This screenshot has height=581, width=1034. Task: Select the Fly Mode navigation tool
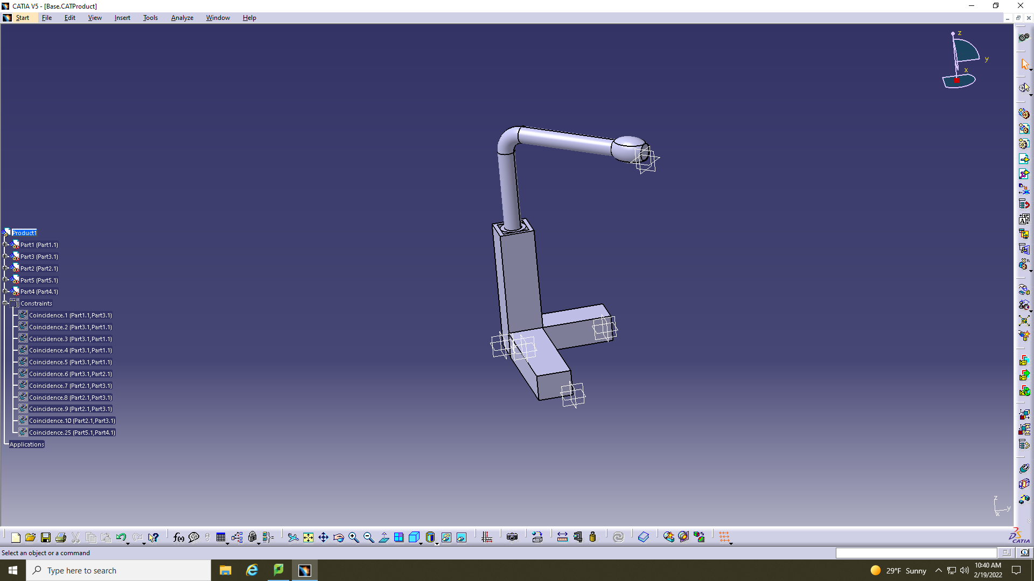click(x=292, y=537)
